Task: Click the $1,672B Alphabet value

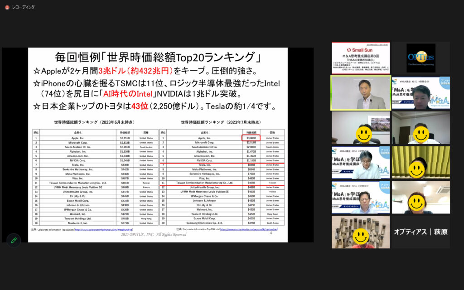Action: click(251, 151)
